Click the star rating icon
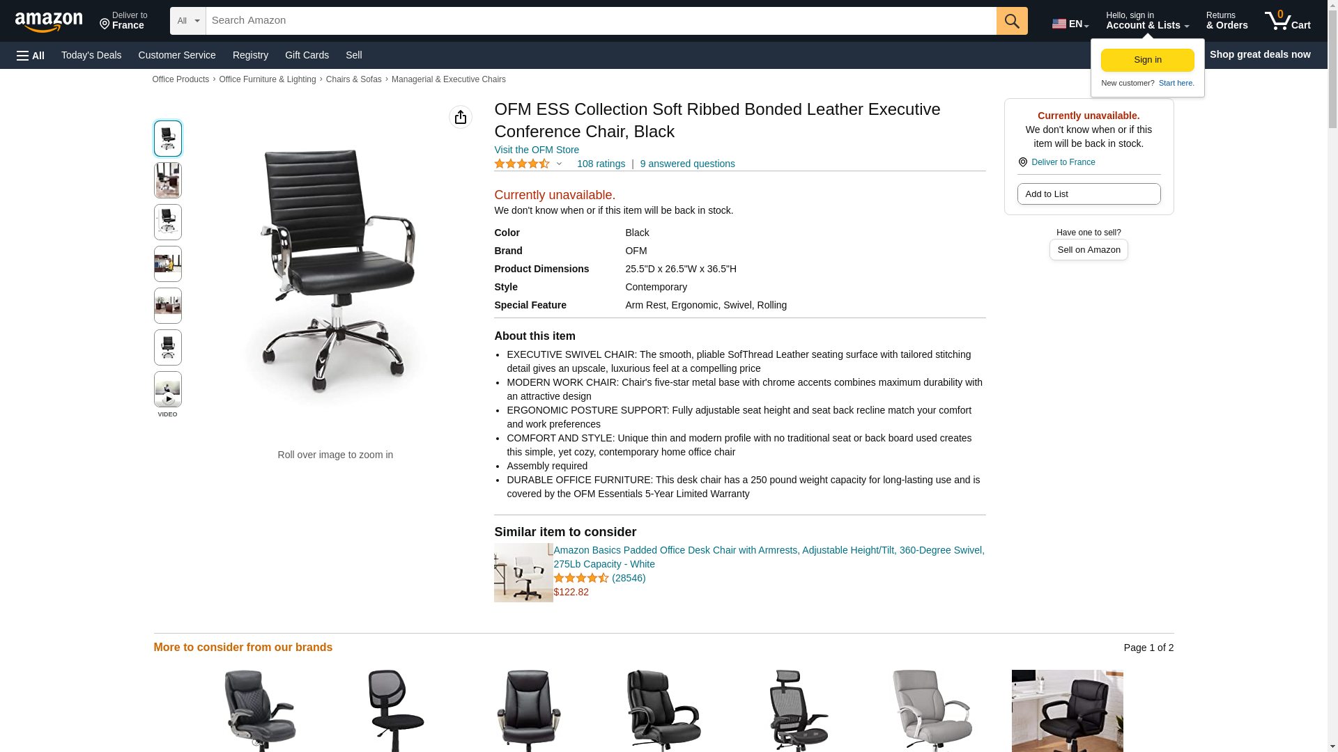This screenshot has width=1338, height=752. 522,164
